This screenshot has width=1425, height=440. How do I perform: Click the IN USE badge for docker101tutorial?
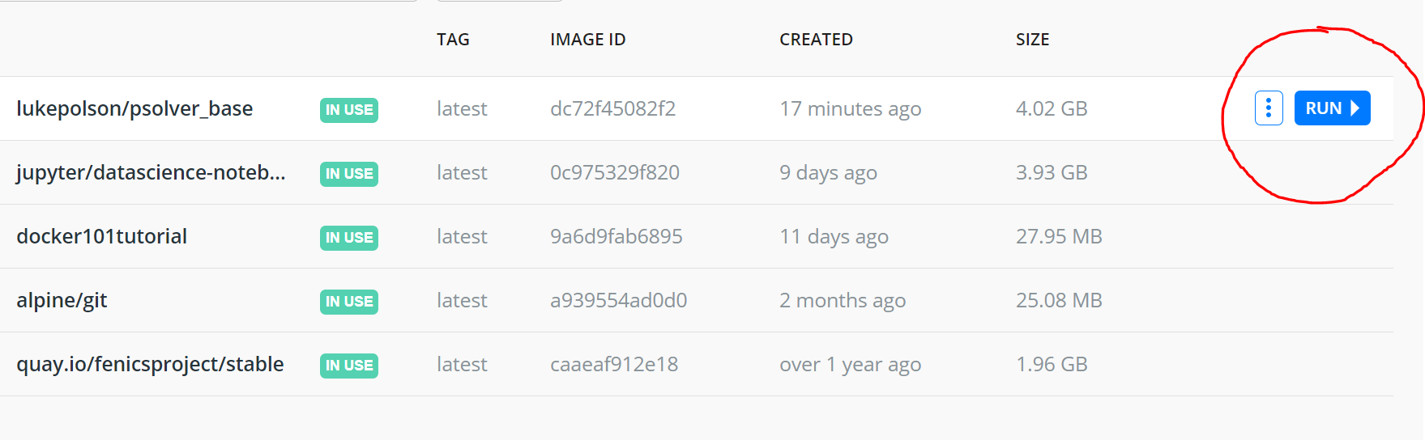click(349, 238)
